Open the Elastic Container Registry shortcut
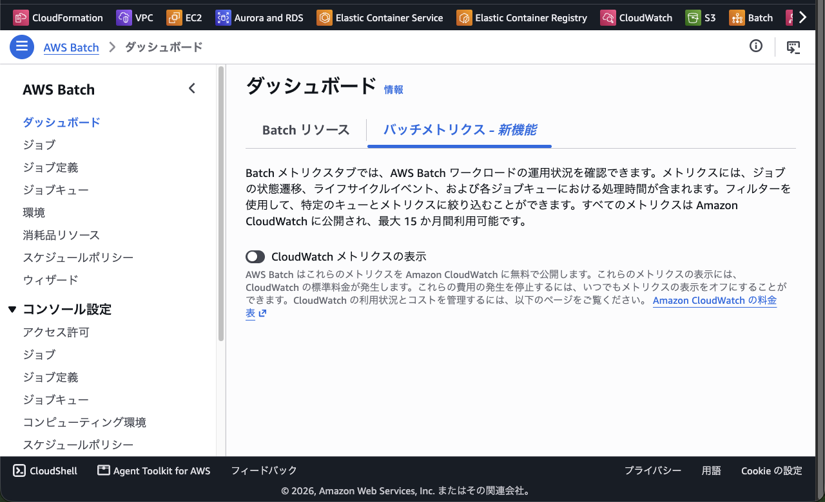Viewport: 825px width, 502px height. (x=521, y=17)
